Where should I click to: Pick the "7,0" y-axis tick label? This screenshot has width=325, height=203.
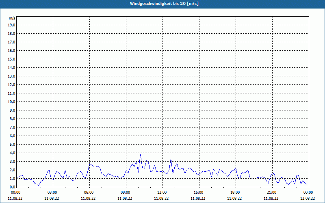pos(13,127)
